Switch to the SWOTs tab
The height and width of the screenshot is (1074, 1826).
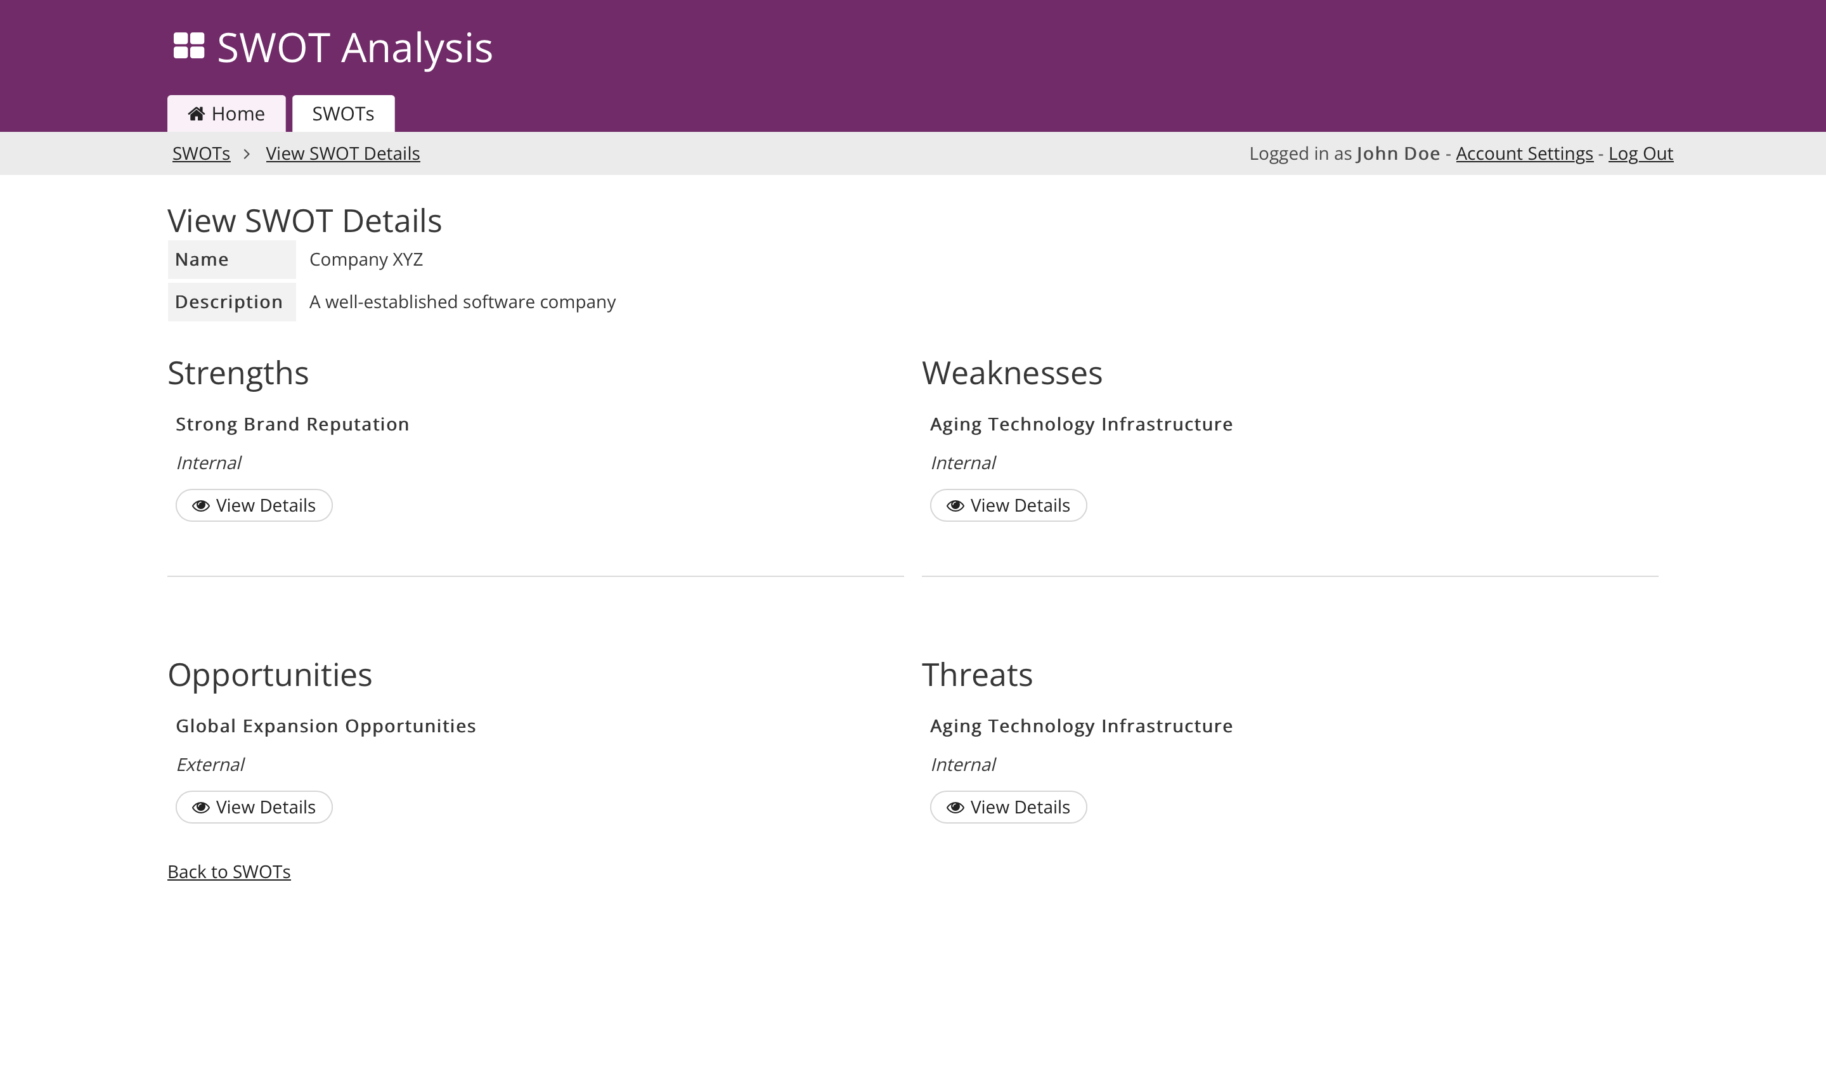click(343, 113)
